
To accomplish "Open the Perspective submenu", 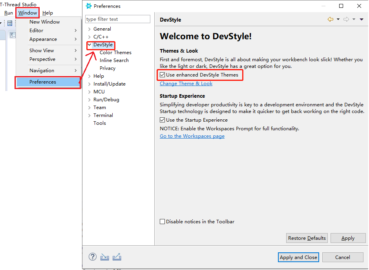I will coord(48,59).
